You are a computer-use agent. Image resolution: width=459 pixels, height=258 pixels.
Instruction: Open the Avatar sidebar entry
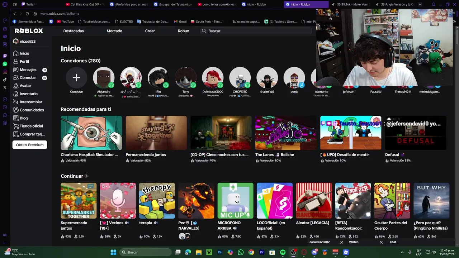click(25, 86)
